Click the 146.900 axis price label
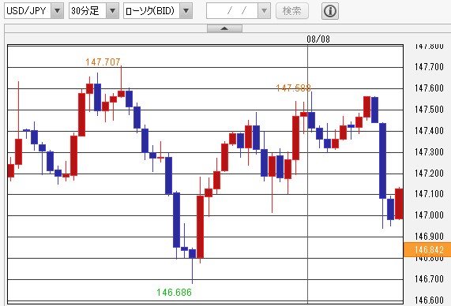 429,236
